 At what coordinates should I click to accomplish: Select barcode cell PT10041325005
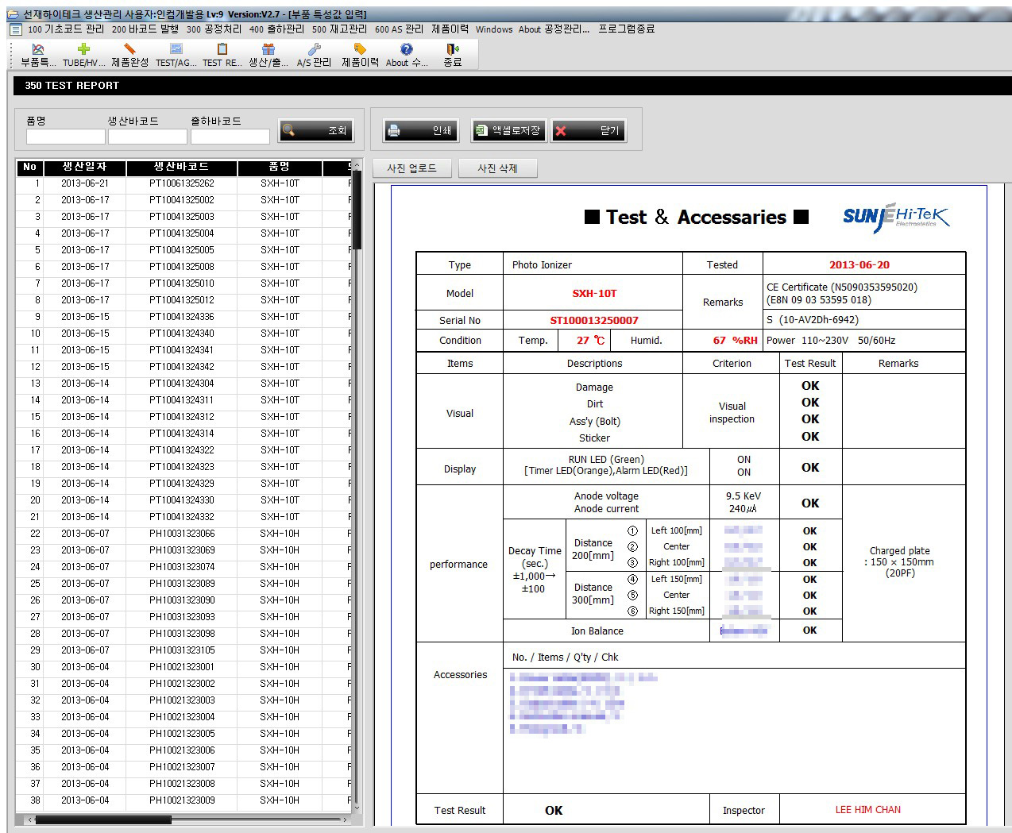click(x=182, y=250)
